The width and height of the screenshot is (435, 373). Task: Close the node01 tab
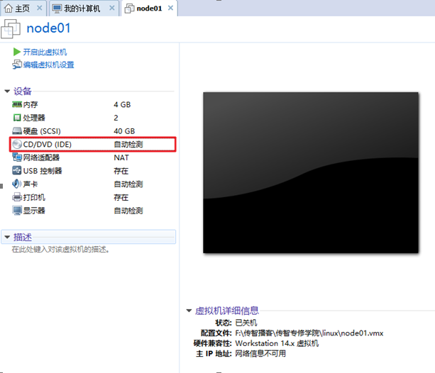click(x=170, y=8)
